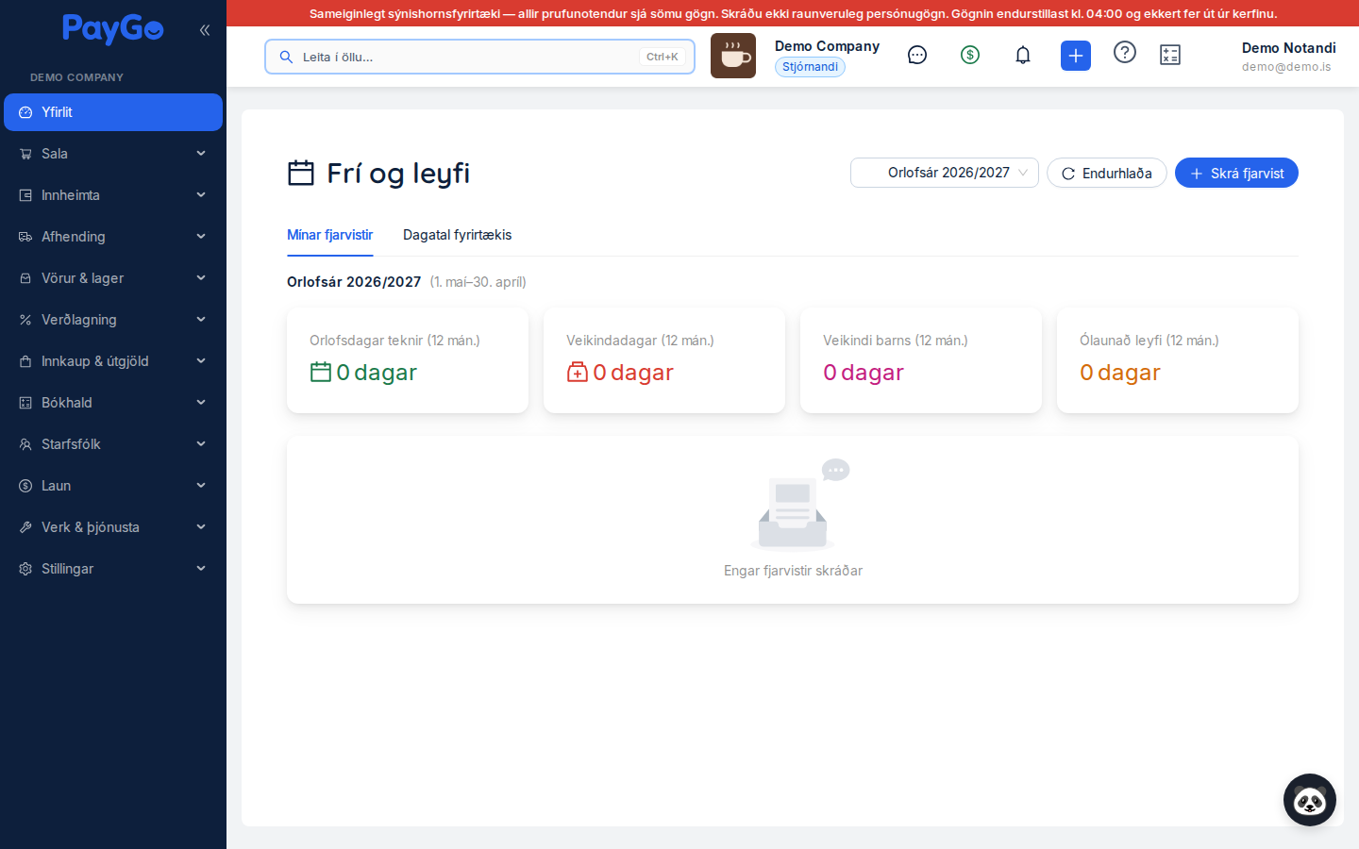1359x849 pixels.
Task: Expand the Bókhald menu
Action: click(x=113, y=403)
